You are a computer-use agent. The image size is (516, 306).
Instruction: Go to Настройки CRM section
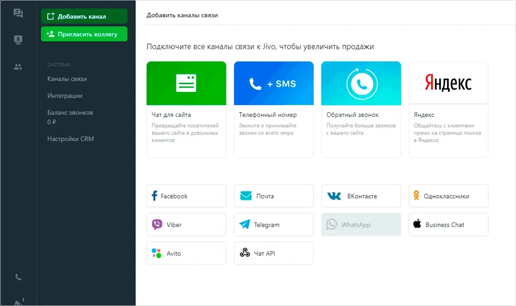click(x=71, y=139)
